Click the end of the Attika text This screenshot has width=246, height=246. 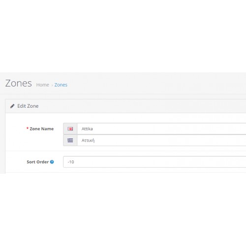click(93, 129)
